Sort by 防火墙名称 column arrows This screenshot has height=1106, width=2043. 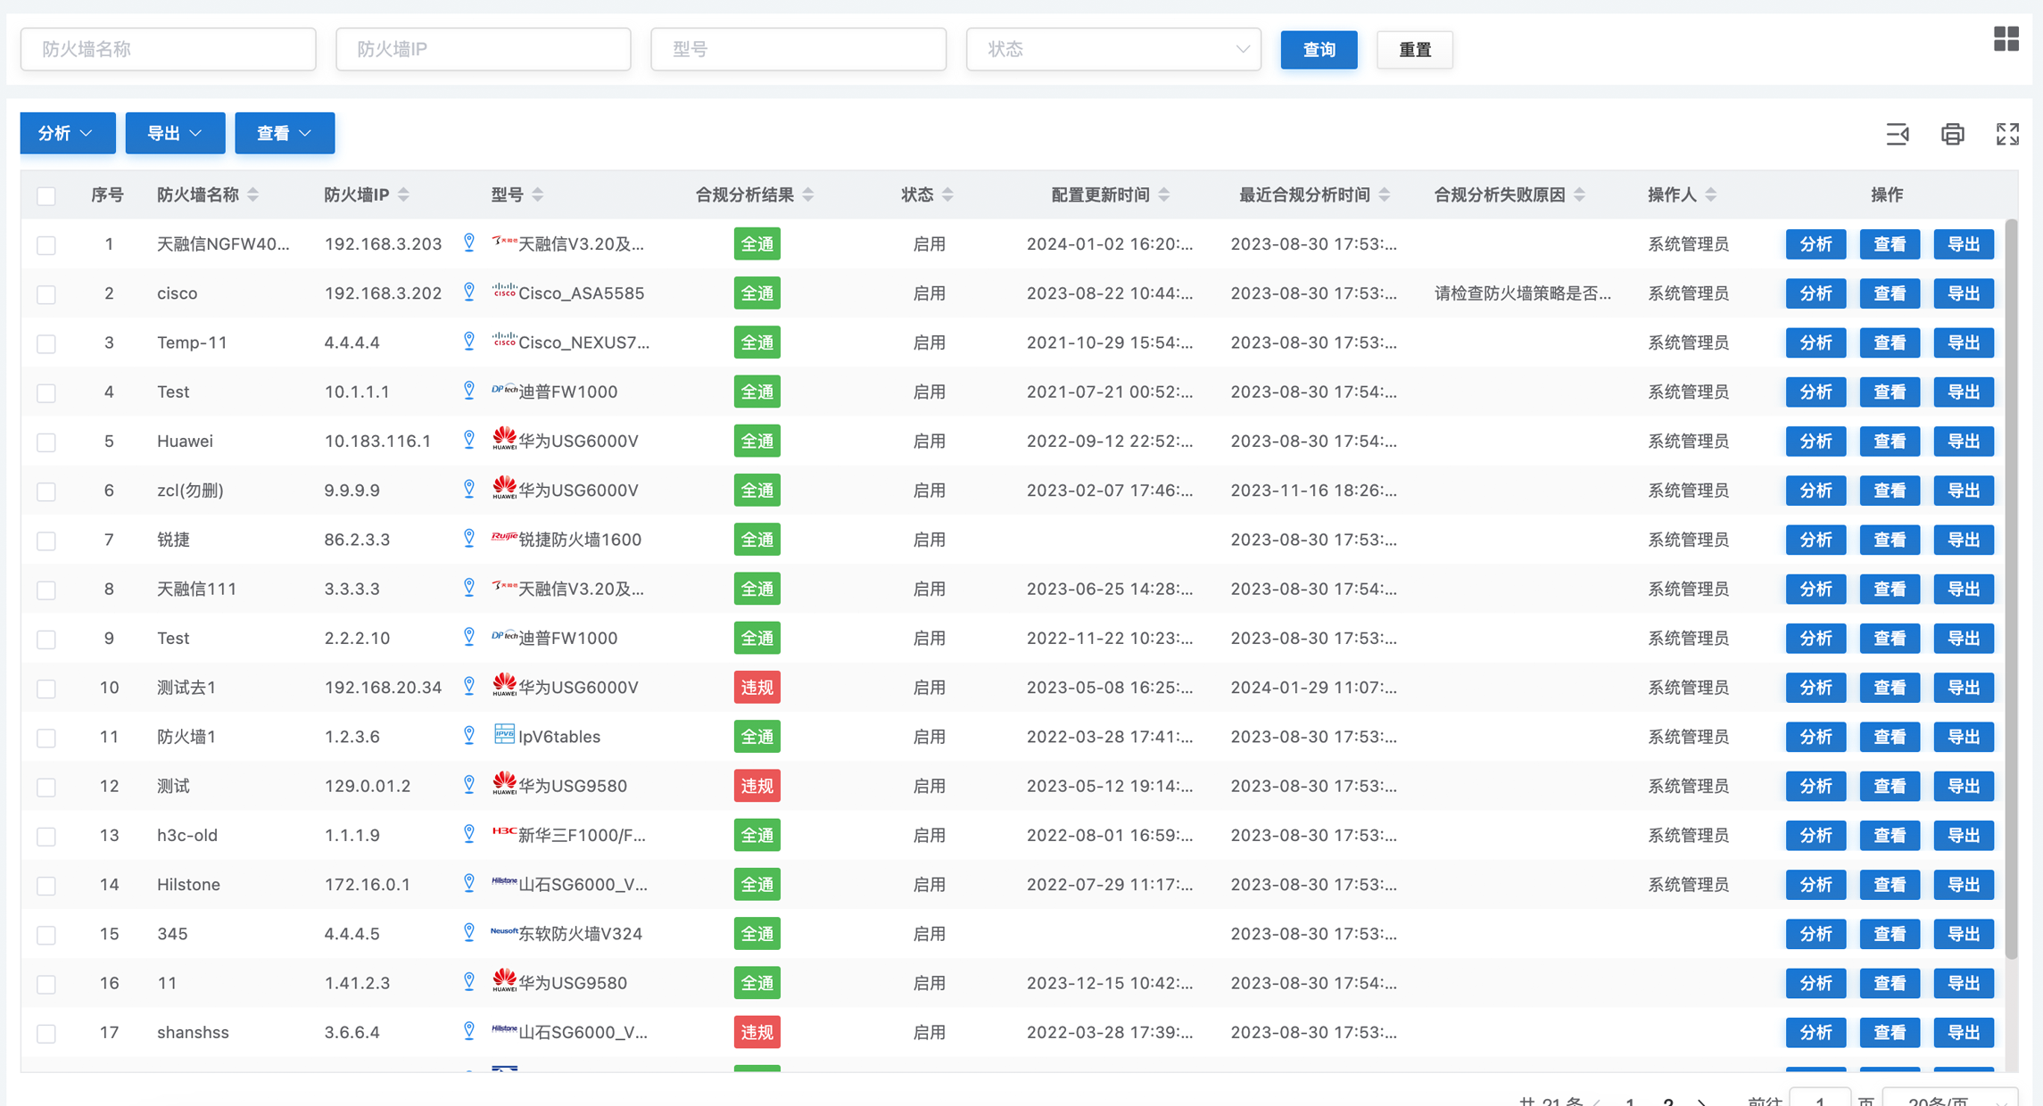(x=253, y=194)
